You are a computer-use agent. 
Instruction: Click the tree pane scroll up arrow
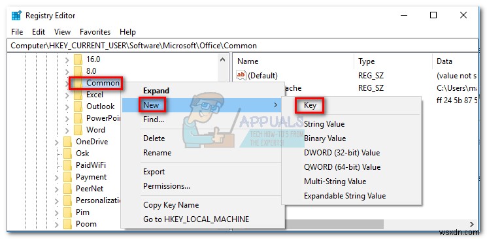[x=222, y=59]
